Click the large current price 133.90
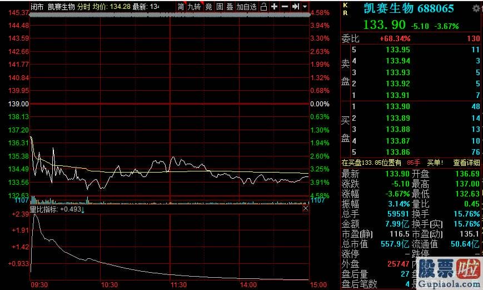The width and height of the screenshot is (483, 290). point(384,24)
